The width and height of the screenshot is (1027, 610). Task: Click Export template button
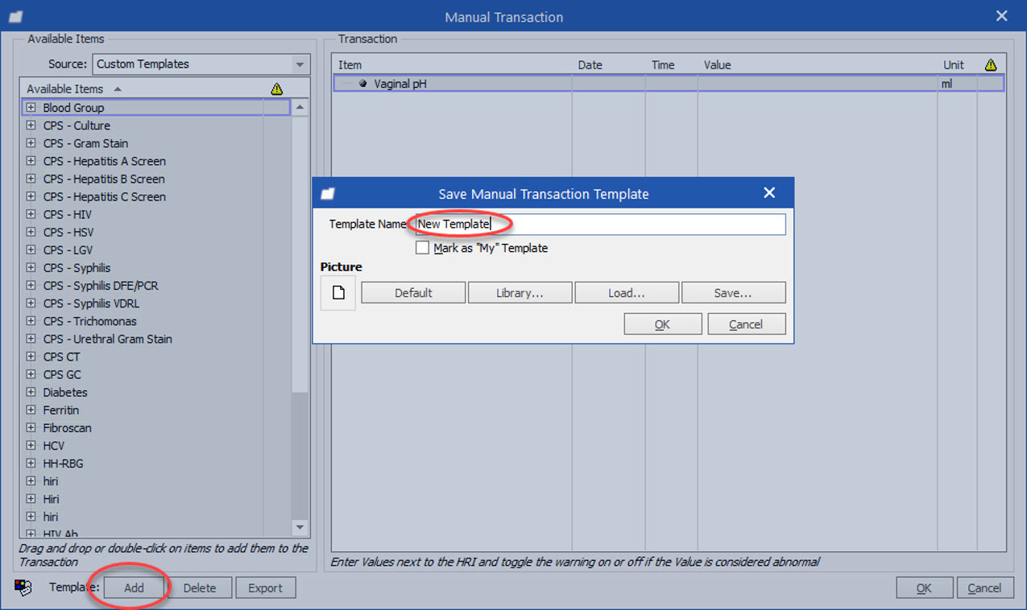265,587
